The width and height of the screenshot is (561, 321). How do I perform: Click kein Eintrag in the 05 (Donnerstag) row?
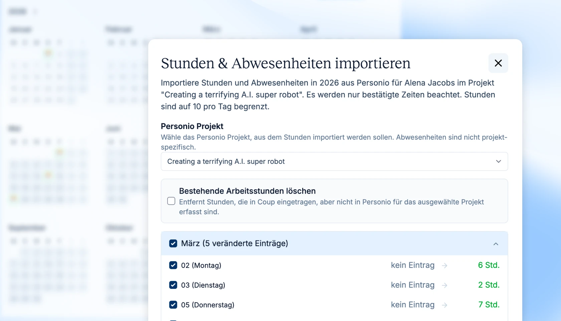[x=412, y=305]
